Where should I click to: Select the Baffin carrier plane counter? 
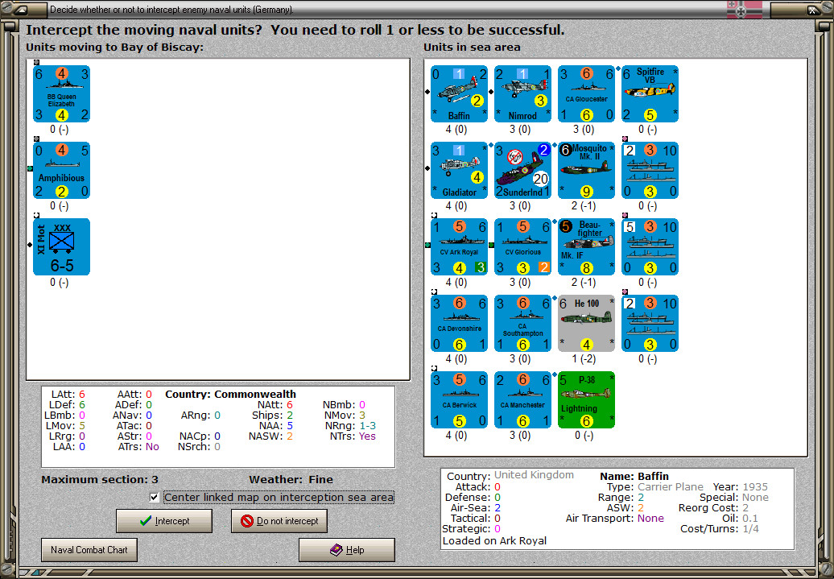coord(459,93)
